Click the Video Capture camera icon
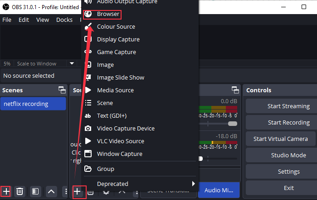317x200 pixels. 88,129
